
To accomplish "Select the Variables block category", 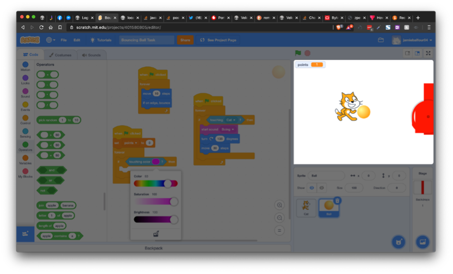I will 25,160.
